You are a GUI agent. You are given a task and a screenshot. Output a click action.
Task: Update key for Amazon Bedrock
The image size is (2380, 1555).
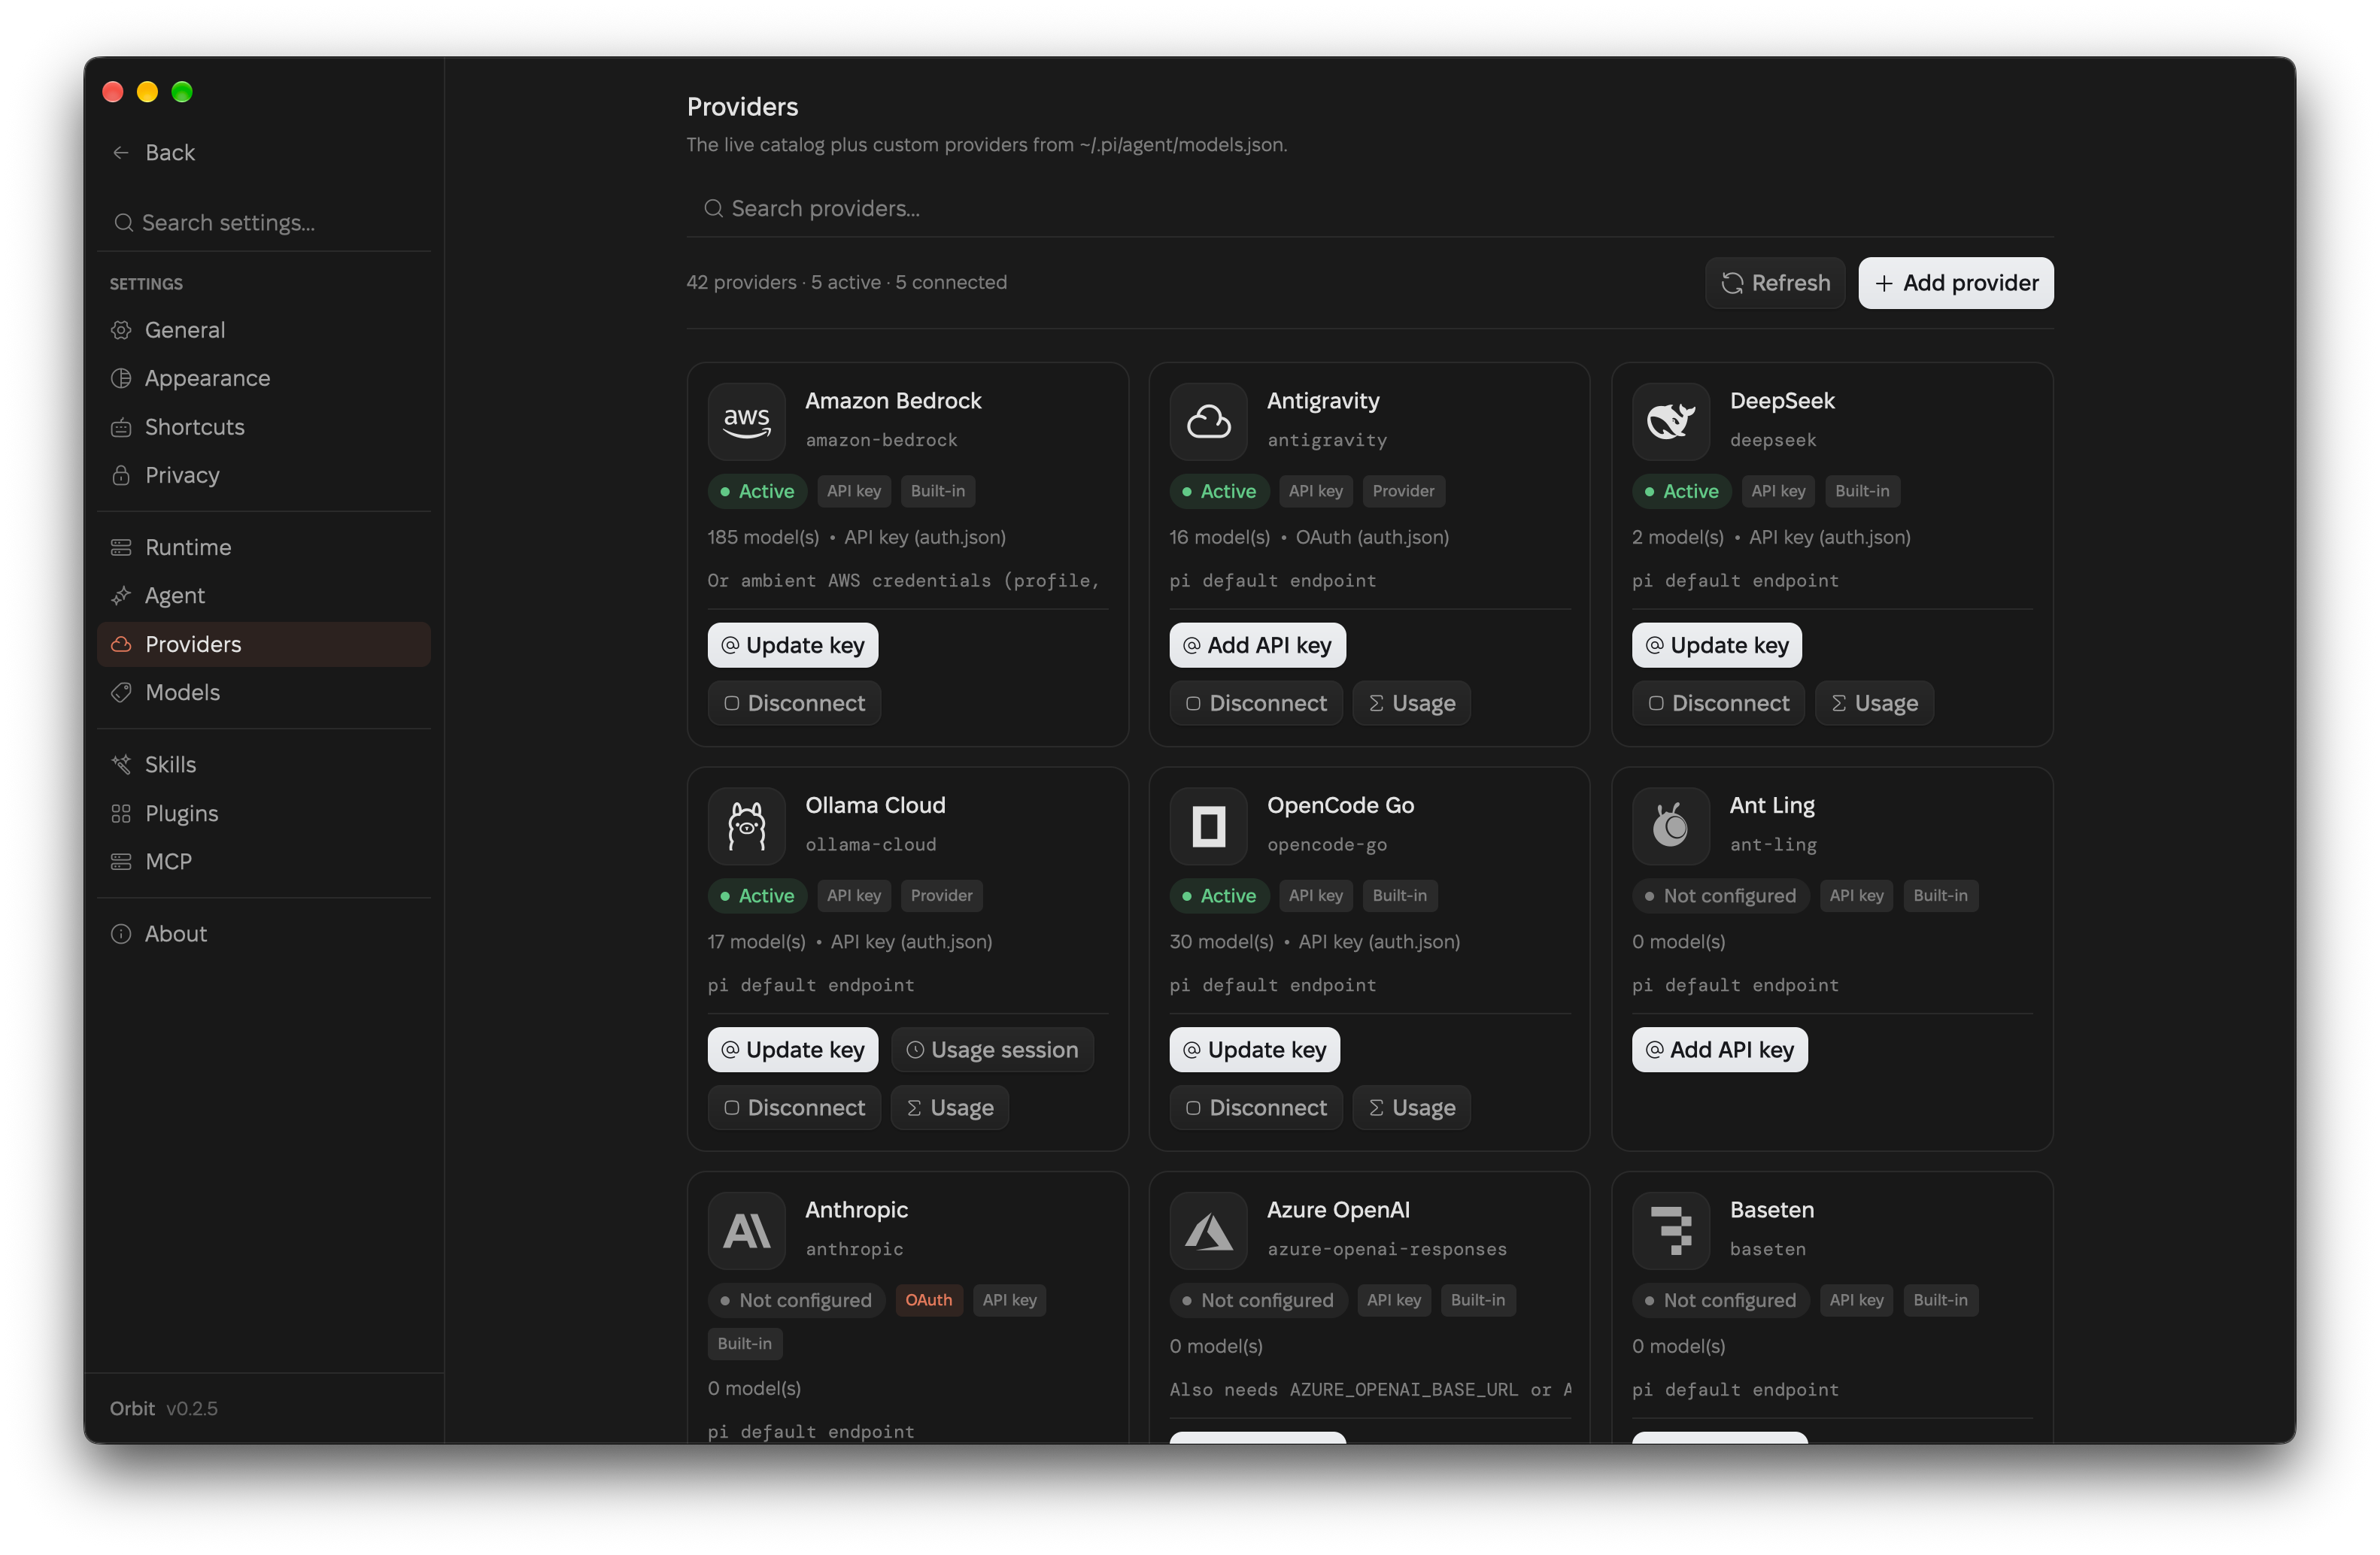pos(793,646)
